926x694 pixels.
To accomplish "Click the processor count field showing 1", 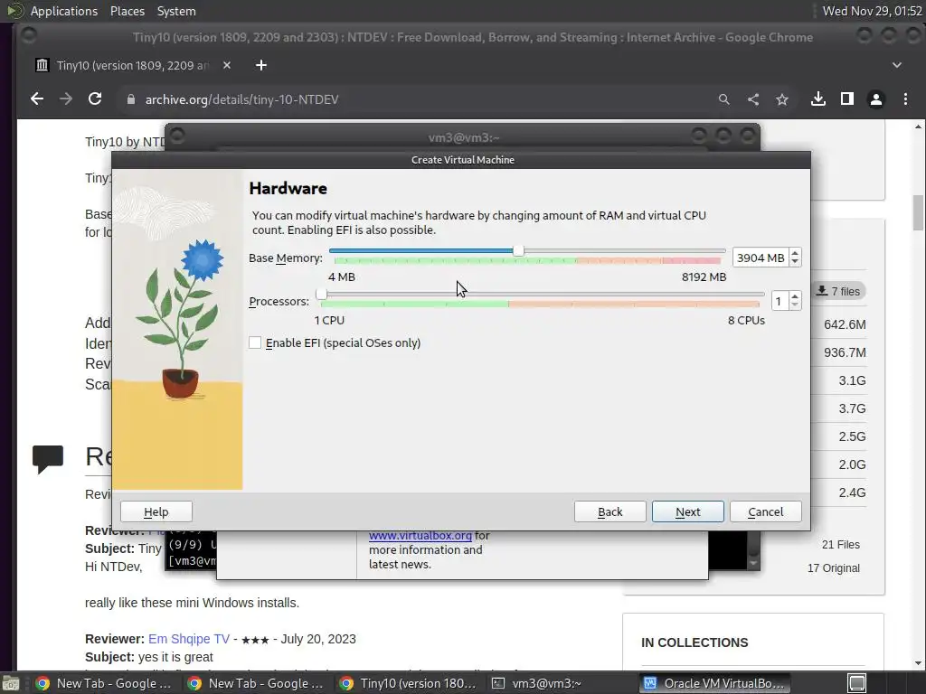I will coord(780,301).
